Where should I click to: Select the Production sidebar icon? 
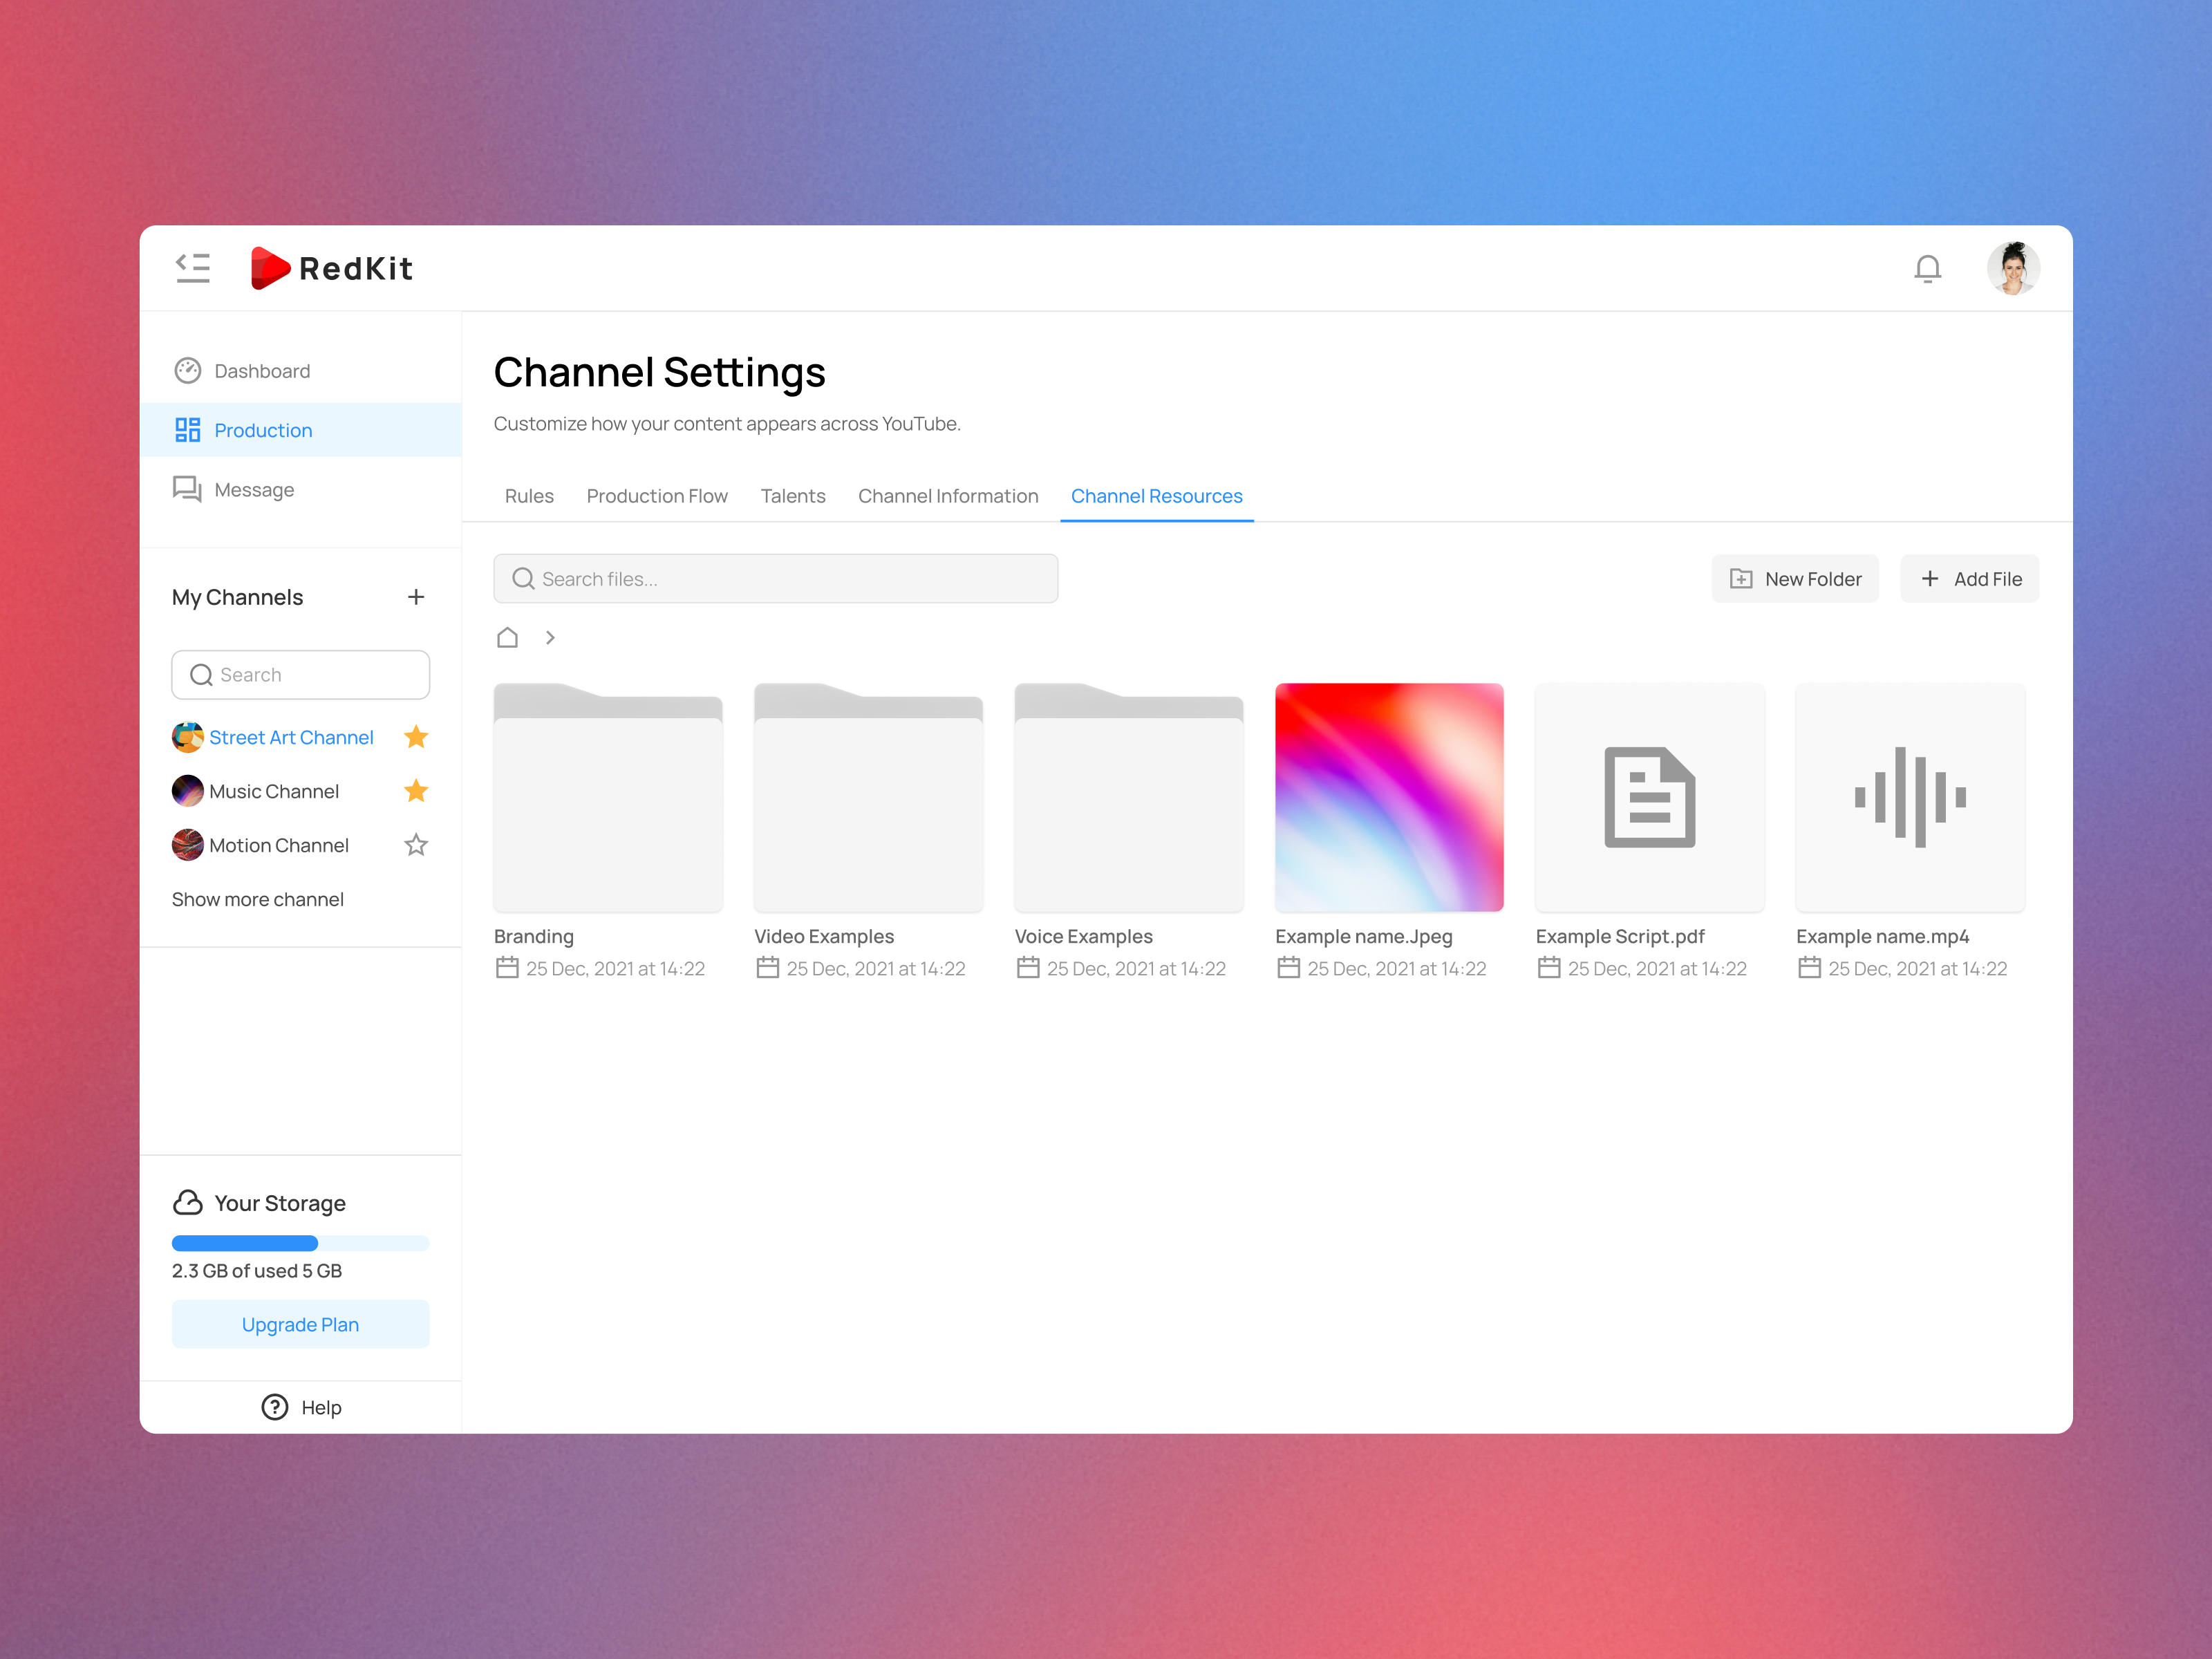[188, 429]
